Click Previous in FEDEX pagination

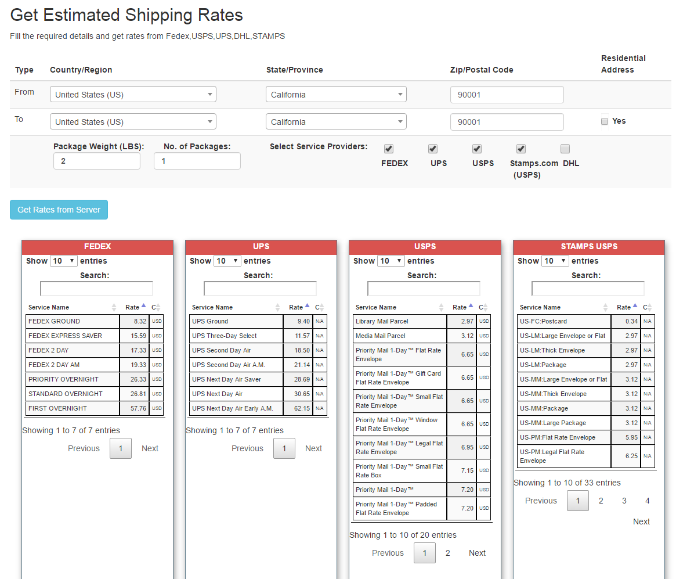[84, 448]
